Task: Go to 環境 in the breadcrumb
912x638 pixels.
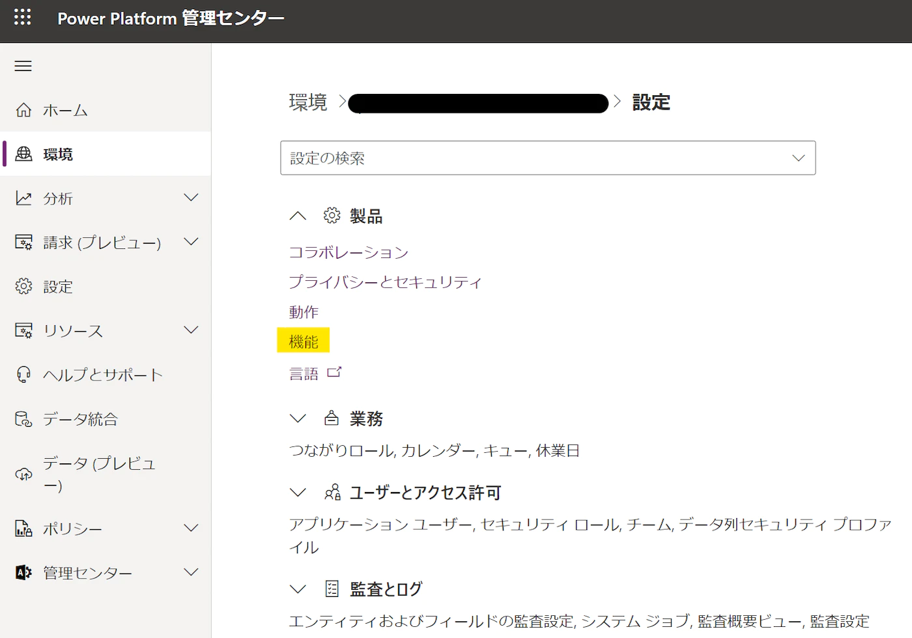Action: (307, 102)
